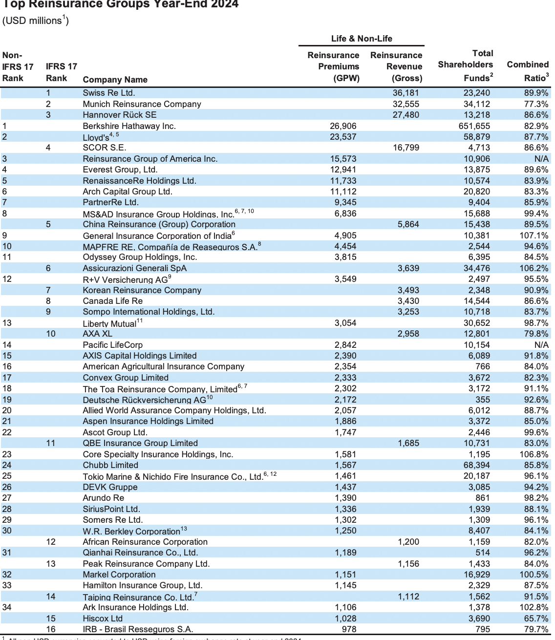Image resolution: width=555 pixels, height=640 pixels.
Task: Click SCOR S.E. company name
Action: pyautogui.click(x=105, y=148)
